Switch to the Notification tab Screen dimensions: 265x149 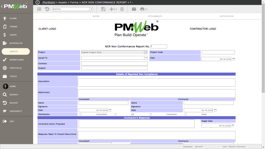227,16
